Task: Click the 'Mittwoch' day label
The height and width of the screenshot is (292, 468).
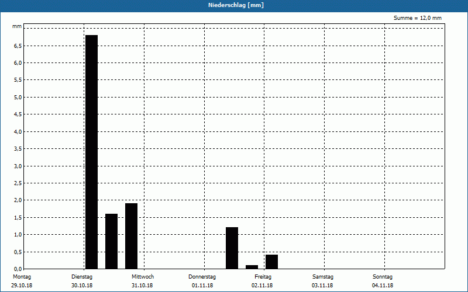Action: [x=143, y=277]
